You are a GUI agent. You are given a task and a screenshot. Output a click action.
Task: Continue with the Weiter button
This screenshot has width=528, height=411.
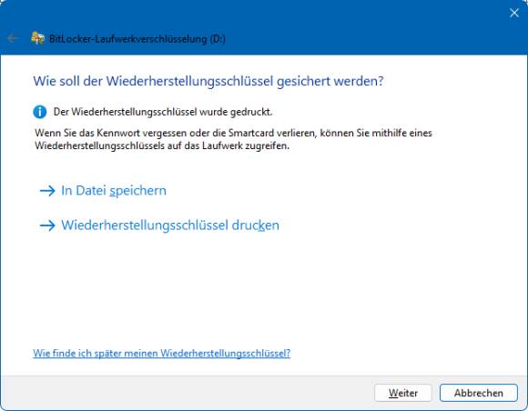point(403,393)
